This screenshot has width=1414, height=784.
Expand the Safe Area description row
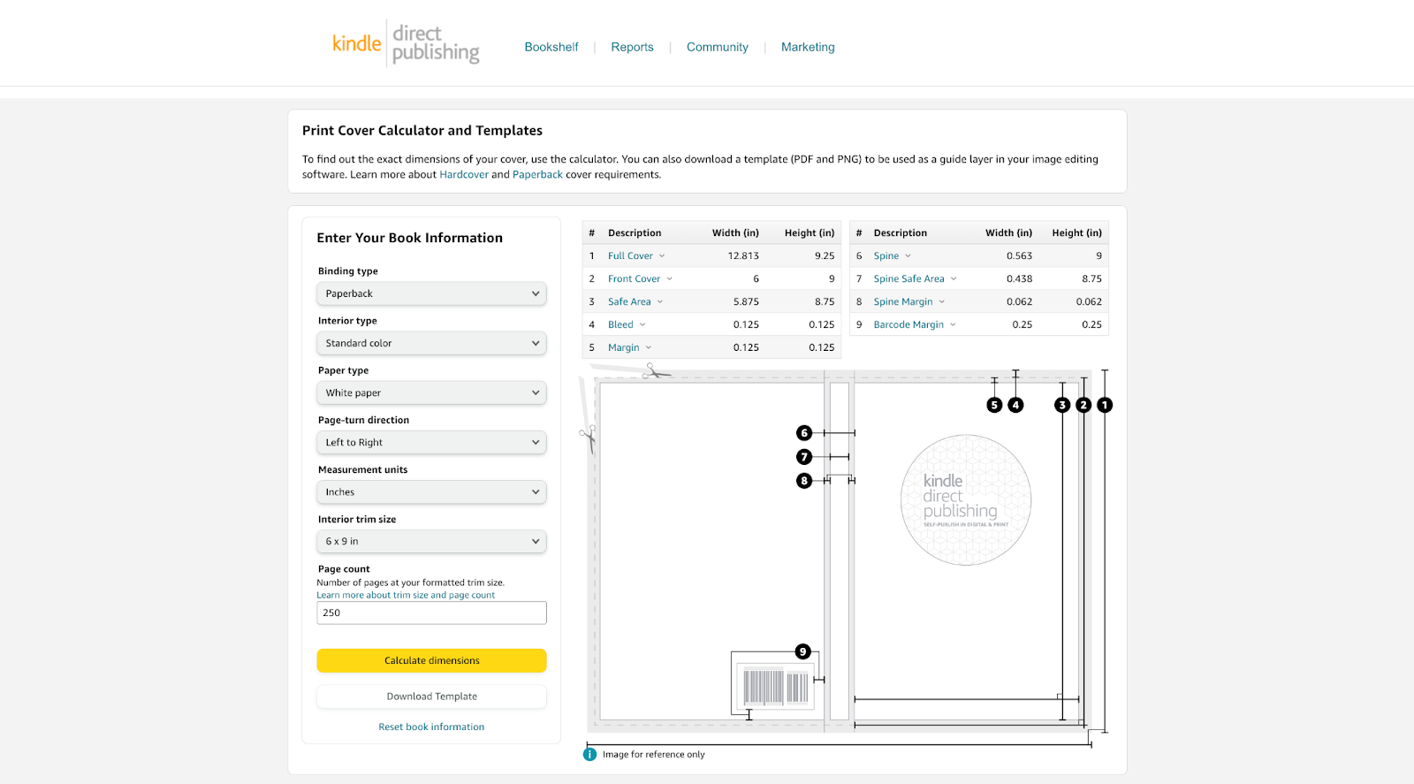click(635, 301)
